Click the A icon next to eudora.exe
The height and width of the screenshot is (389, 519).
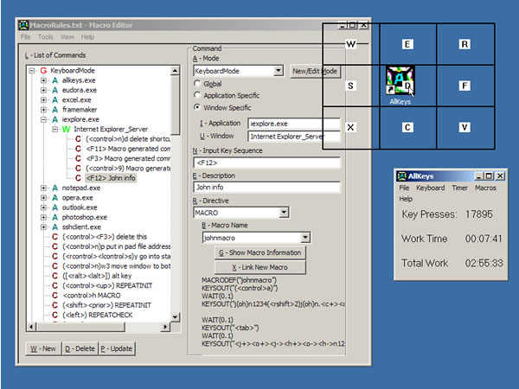point(55,90)
